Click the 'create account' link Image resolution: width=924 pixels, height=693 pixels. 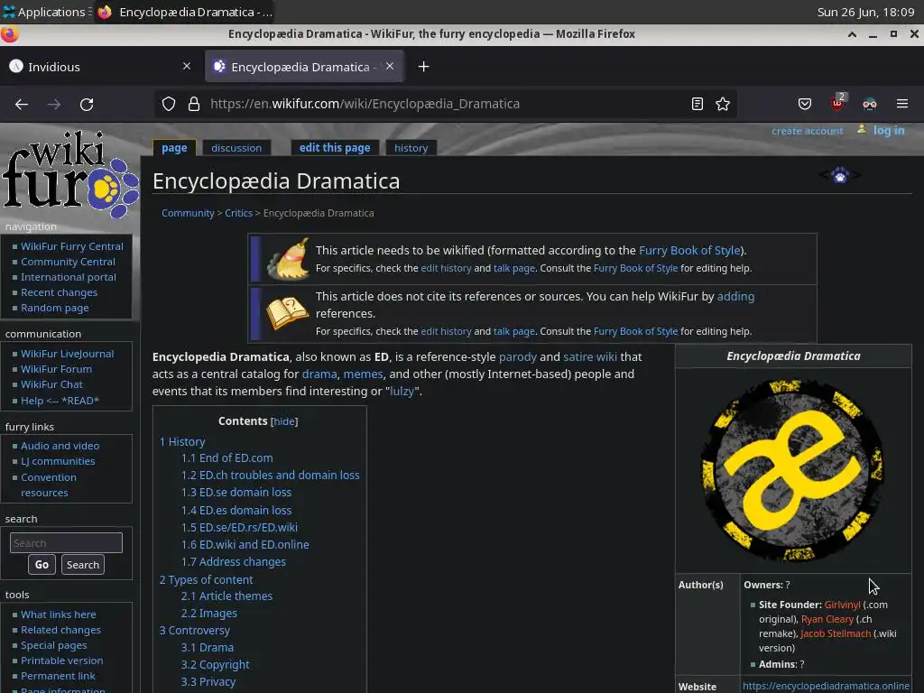[808, 131]
